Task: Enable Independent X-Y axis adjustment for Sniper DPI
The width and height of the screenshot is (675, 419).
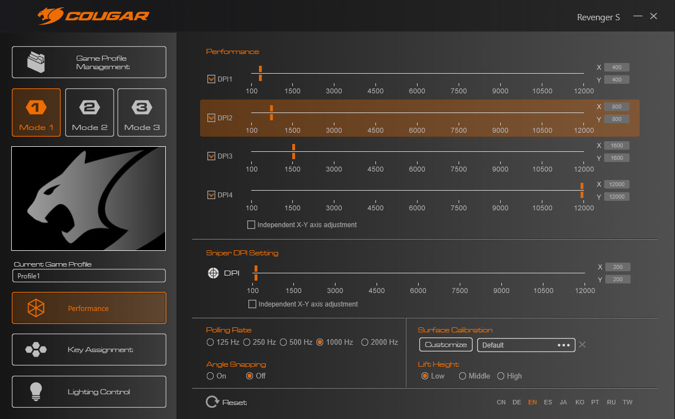Action: [252, 304]
